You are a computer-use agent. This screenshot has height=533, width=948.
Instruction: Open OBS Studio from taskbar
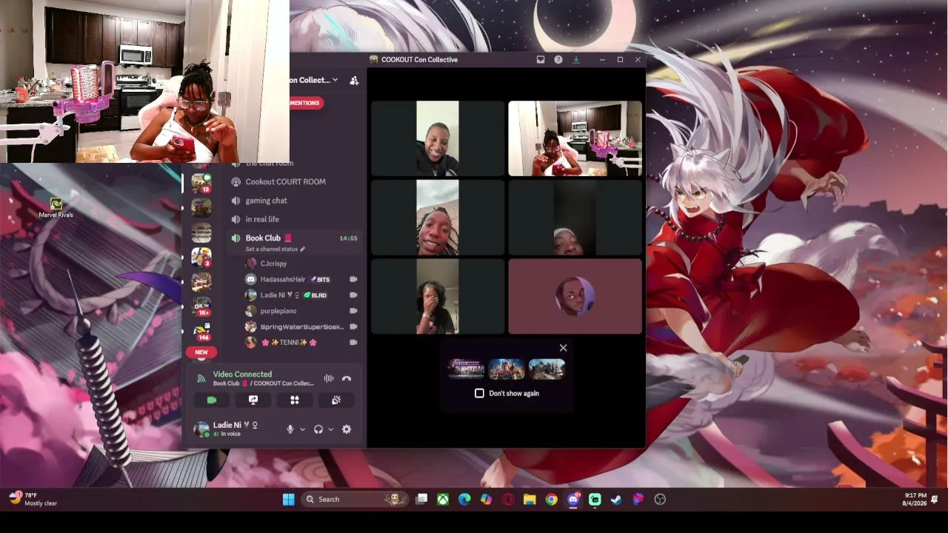coord(660,500)
